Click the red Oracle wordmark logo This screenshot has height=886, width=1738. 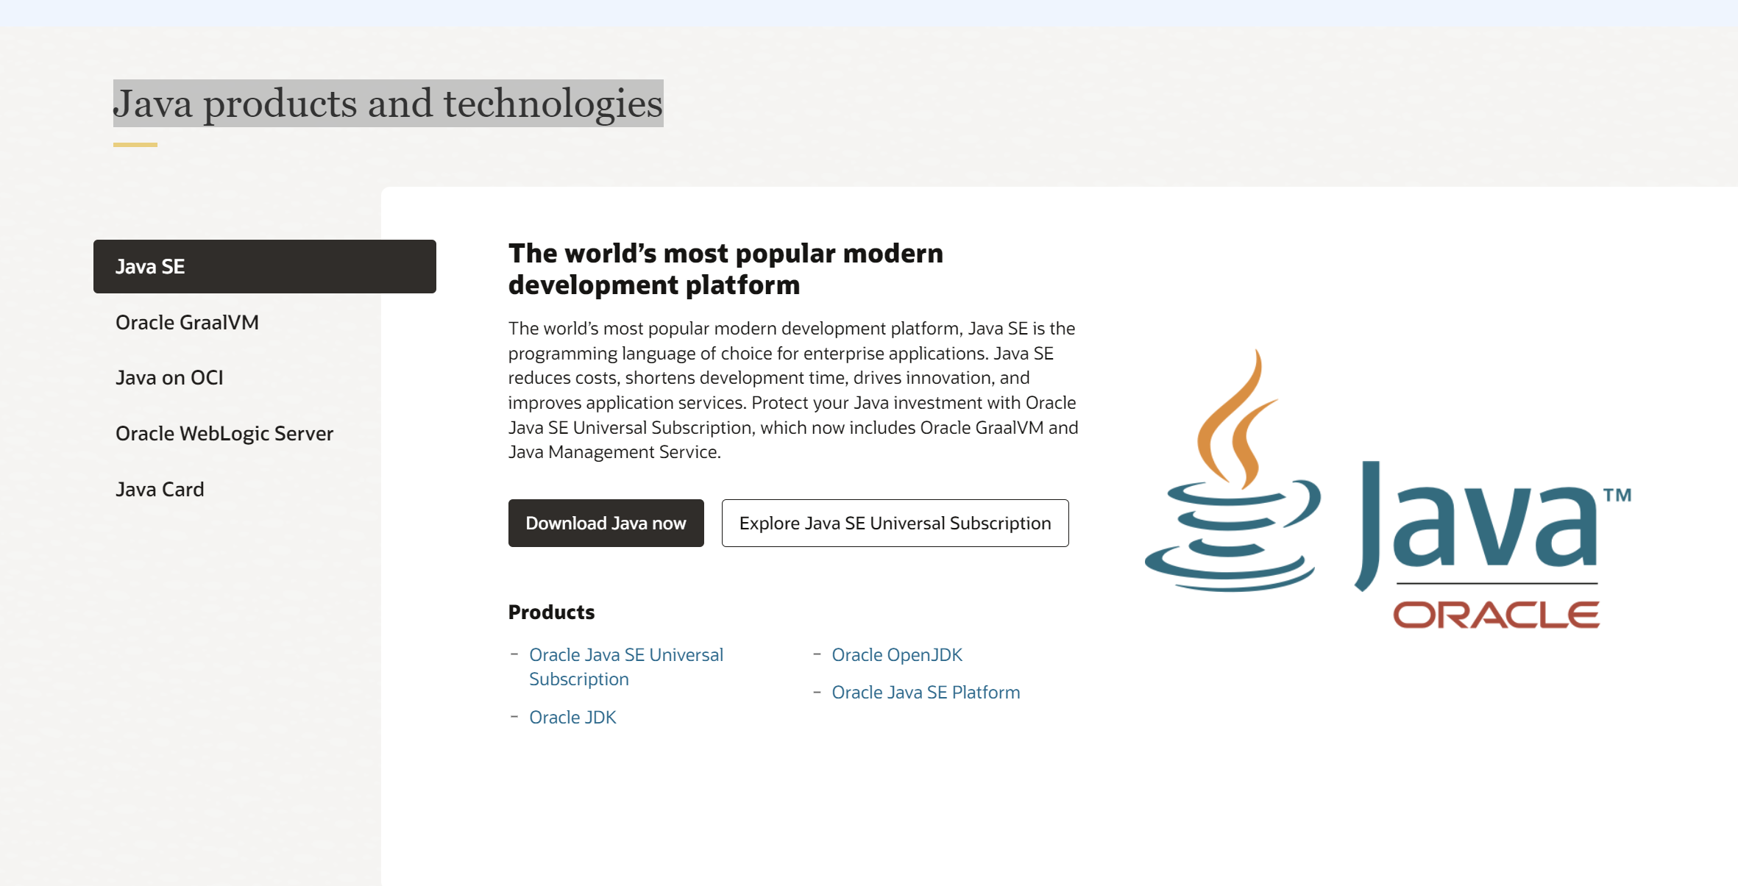[1496, 615]
